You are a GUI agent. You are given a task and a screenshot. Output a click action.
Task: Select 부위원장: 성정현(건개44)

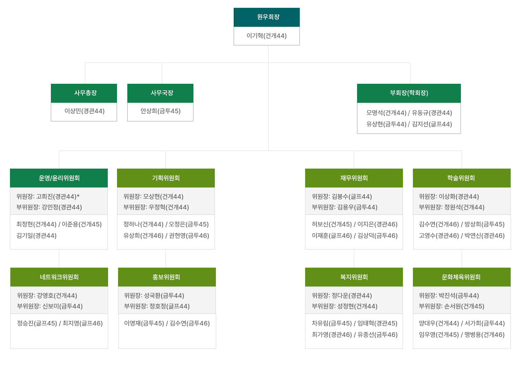pos(345,306)
